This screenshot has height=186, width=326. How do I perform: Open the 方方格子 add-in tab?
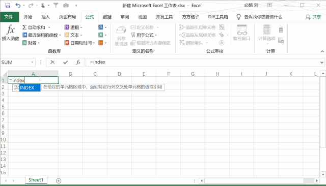point(191,17)
